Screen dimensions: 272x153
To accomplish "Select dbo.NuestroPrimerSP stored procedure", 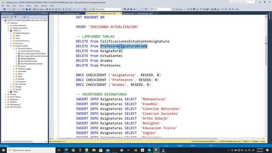I will pyautogui.click(x=29, y=61).
